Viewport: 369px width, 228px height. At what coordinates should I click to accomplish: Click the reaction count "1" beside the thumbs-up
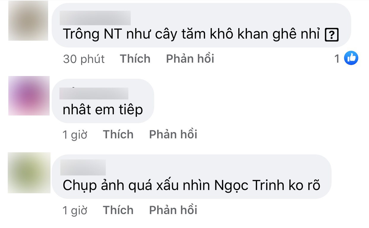click(337, 58)
